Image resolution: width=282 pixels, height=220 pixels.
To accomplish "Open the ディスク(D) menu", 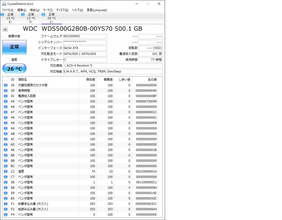I will pos(62,10).
